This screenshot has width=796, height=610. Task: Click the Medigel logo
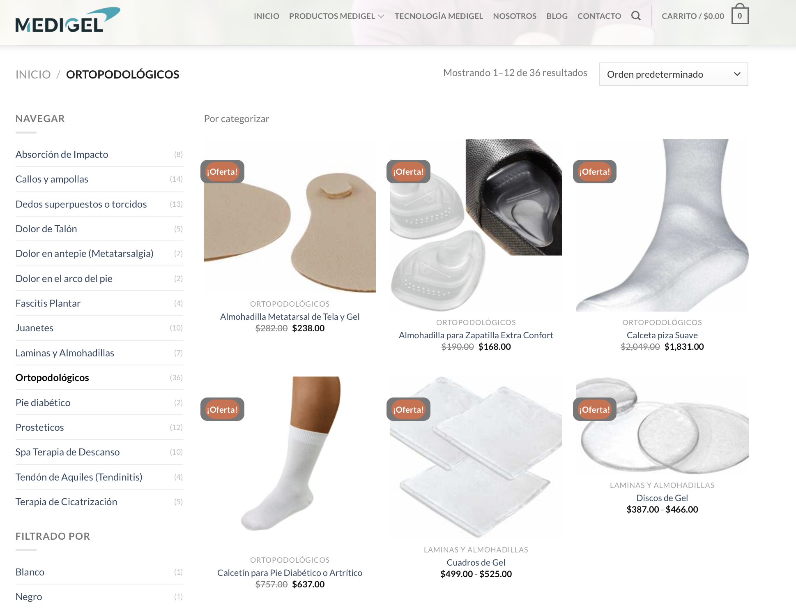click(x=68, y=20)
